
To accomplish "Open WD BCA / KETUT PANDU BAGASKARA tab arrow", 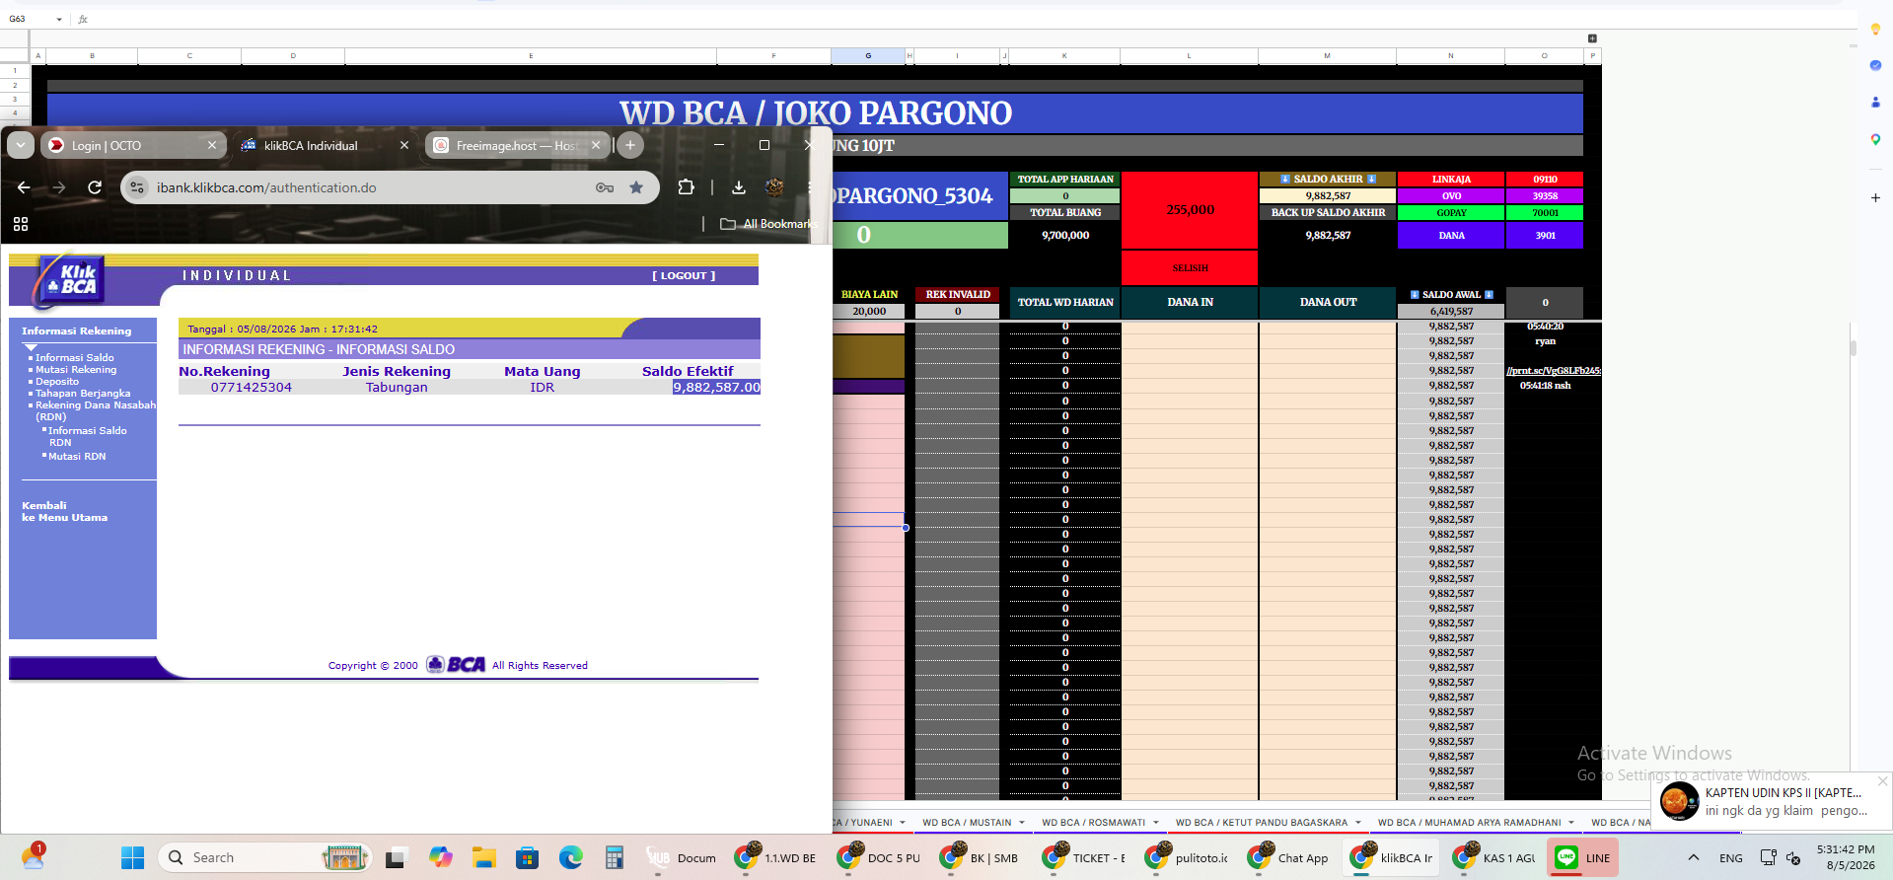I will [1358, 823].
